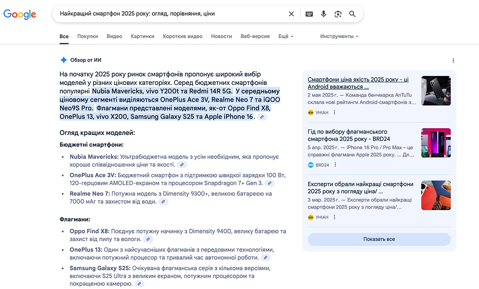Click the 'Realme Neo 7:' bullet title
The image size is (479, 289).
tap(90, 194)
